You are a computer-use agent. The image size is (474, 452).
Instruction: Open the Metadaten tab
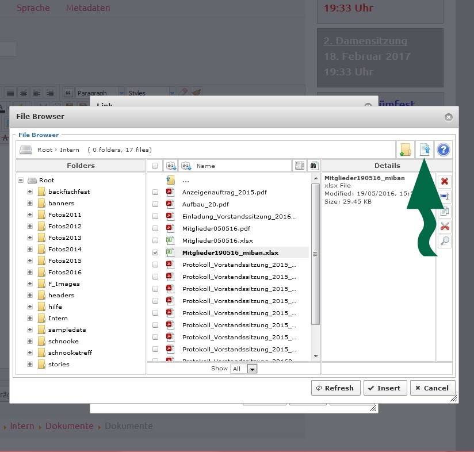click(x=87, y=8)
